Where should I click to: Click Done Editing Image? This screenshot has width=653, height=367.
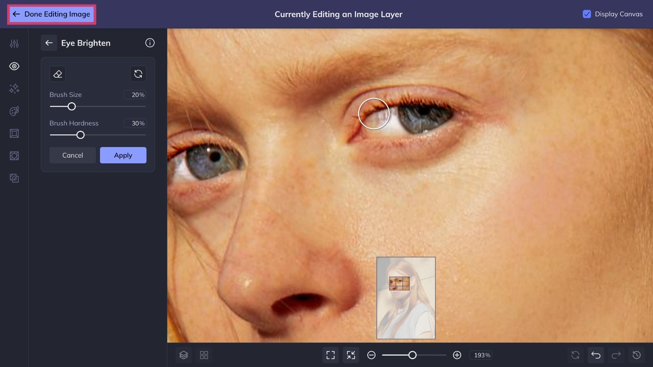click(51, 14)
